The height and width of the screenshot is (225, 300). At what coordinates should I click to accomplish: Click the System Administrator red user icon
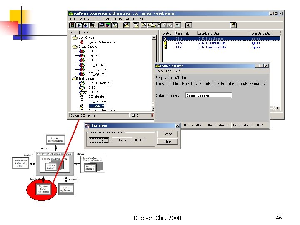click(82, 42)
